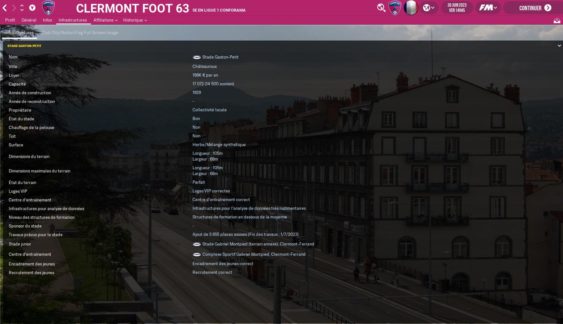
Task: Open Complexe Sportif Gabriel Montpied link
Action: point(254,254)
